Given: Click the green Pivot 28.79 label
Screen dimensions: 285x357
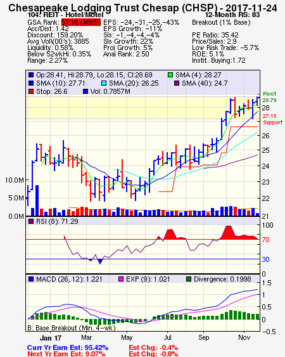Looking at the screenshot, I should 270,97.
